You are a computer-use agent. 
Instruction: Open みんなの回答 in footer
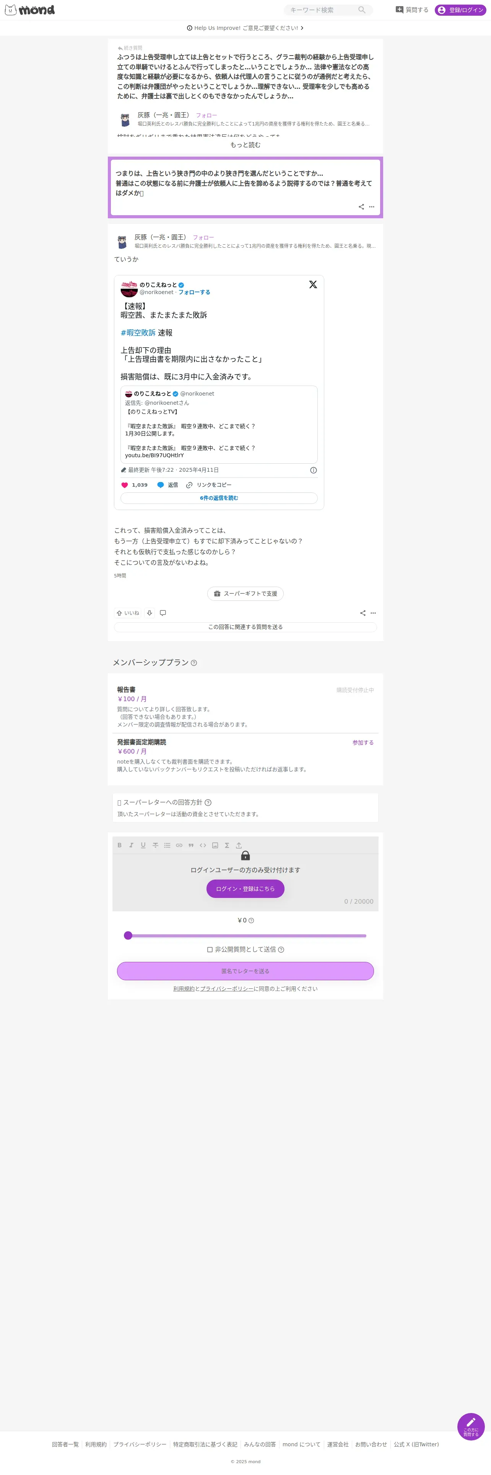260,1445
